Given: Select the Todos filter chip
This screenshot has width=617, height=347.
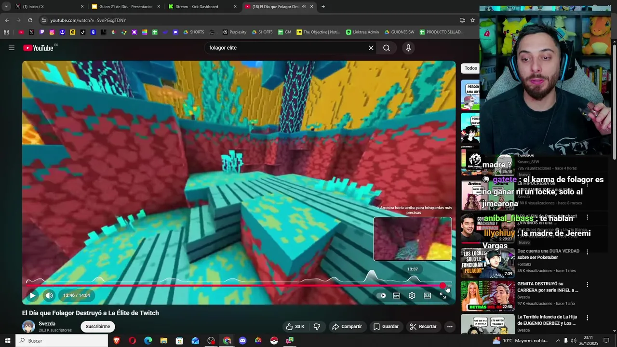Looking at the screenshot, I should click(x=470, y=68).
